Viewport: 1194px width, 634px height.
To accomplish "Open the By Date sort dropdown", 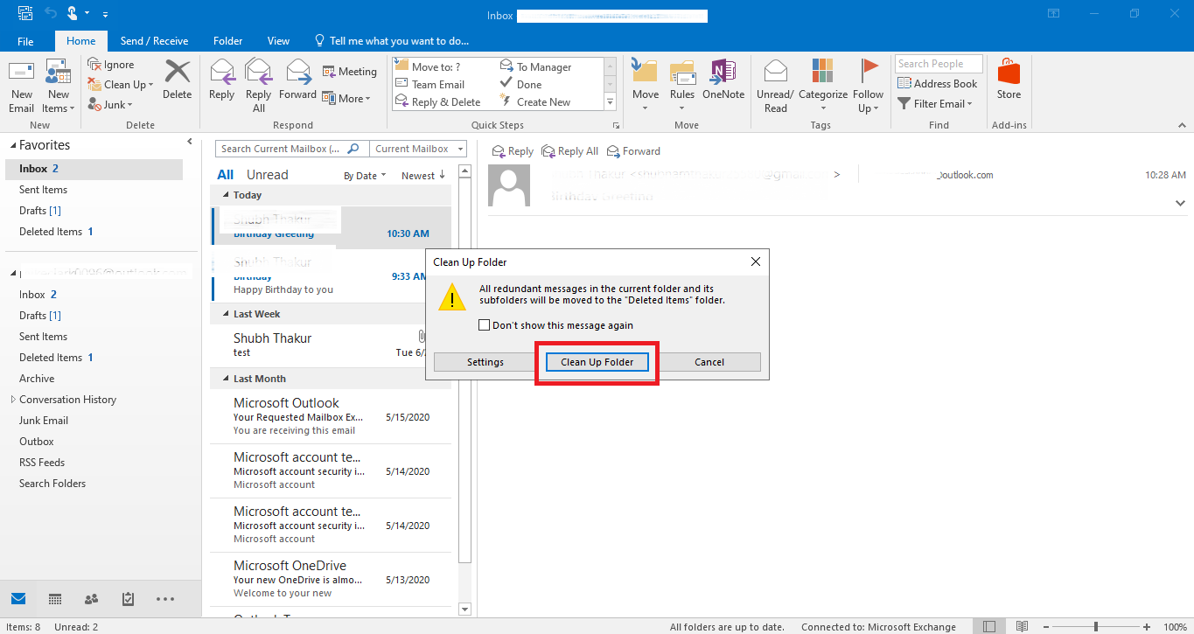I will point(366,176).
